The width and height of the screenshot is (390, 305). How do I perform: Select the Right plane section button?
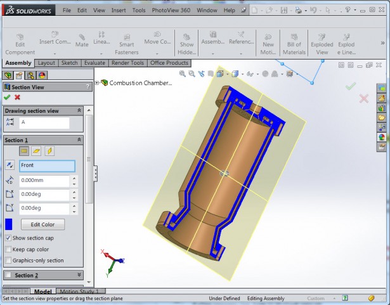click(x=49, y=151)
